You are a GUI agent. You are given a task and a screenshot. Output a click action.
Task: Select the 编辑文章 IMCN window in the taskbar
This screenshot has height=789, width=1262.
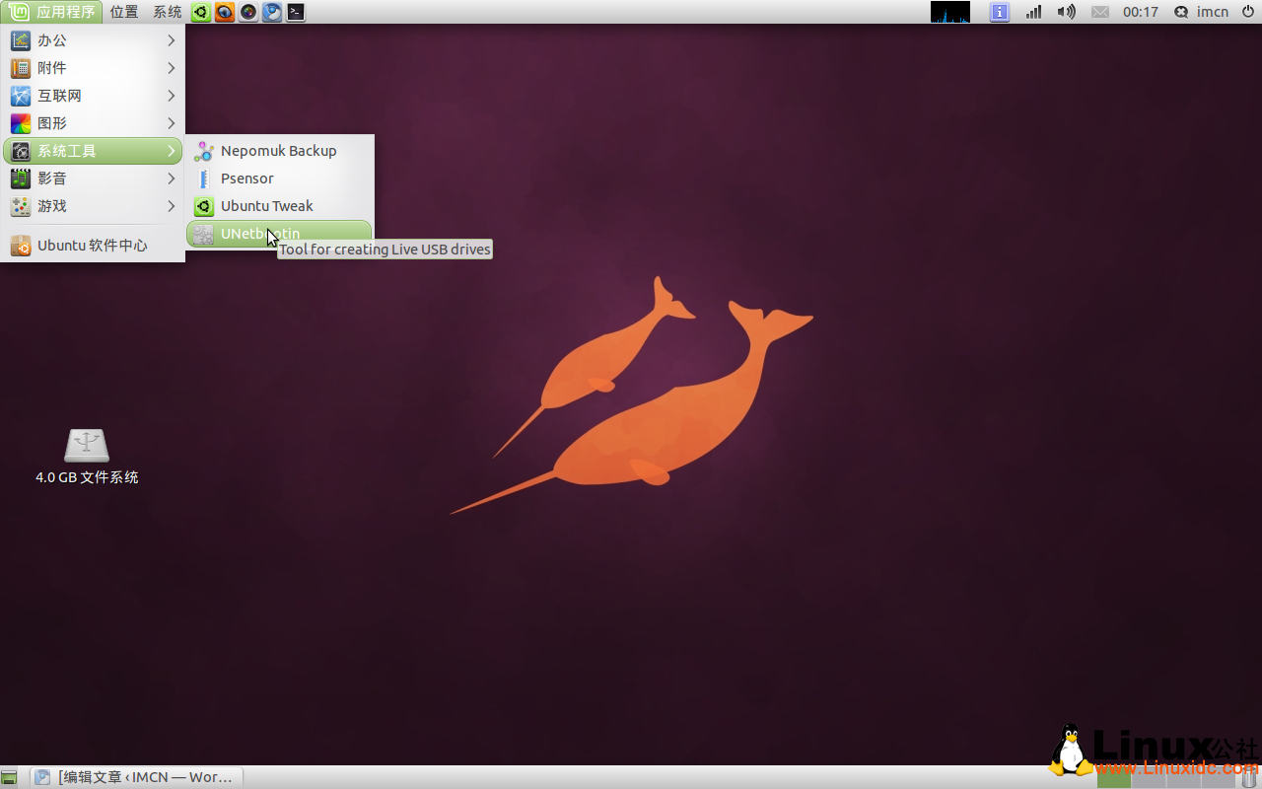coord(138,777)
